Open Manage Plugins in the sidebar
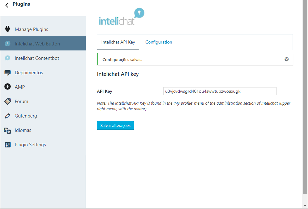308x209 pixels. (x=31, y=29)
